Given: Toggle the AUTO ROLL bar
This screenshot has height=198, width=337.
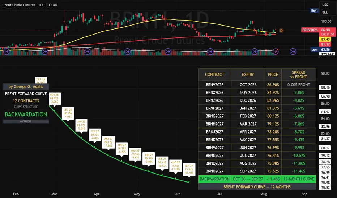Looking at the screenshot, I should click(26, 121).
